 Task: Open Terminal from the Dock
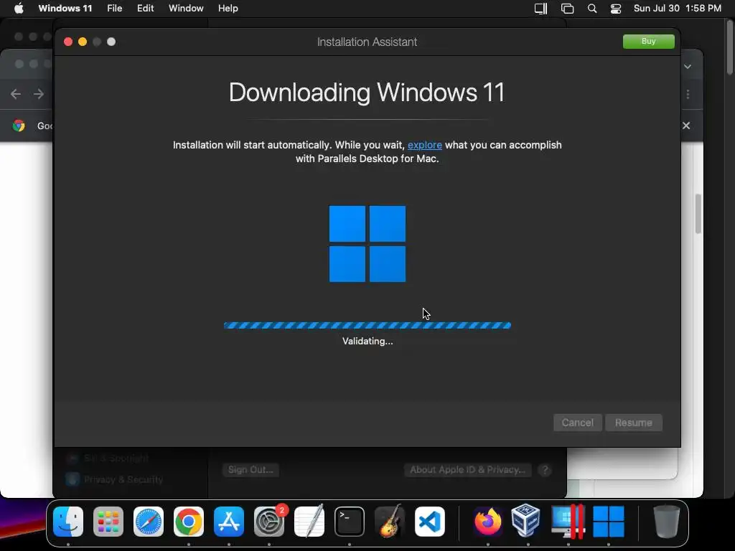[x=350, y=522]
